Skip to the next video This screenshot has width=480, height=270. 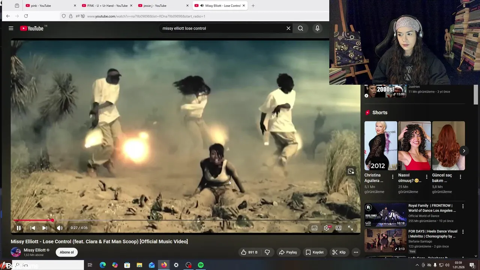(45, 228)
